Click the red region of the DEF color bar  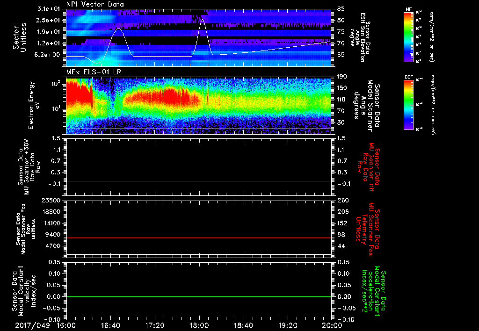pyautogui.click(x=409, y=83)
